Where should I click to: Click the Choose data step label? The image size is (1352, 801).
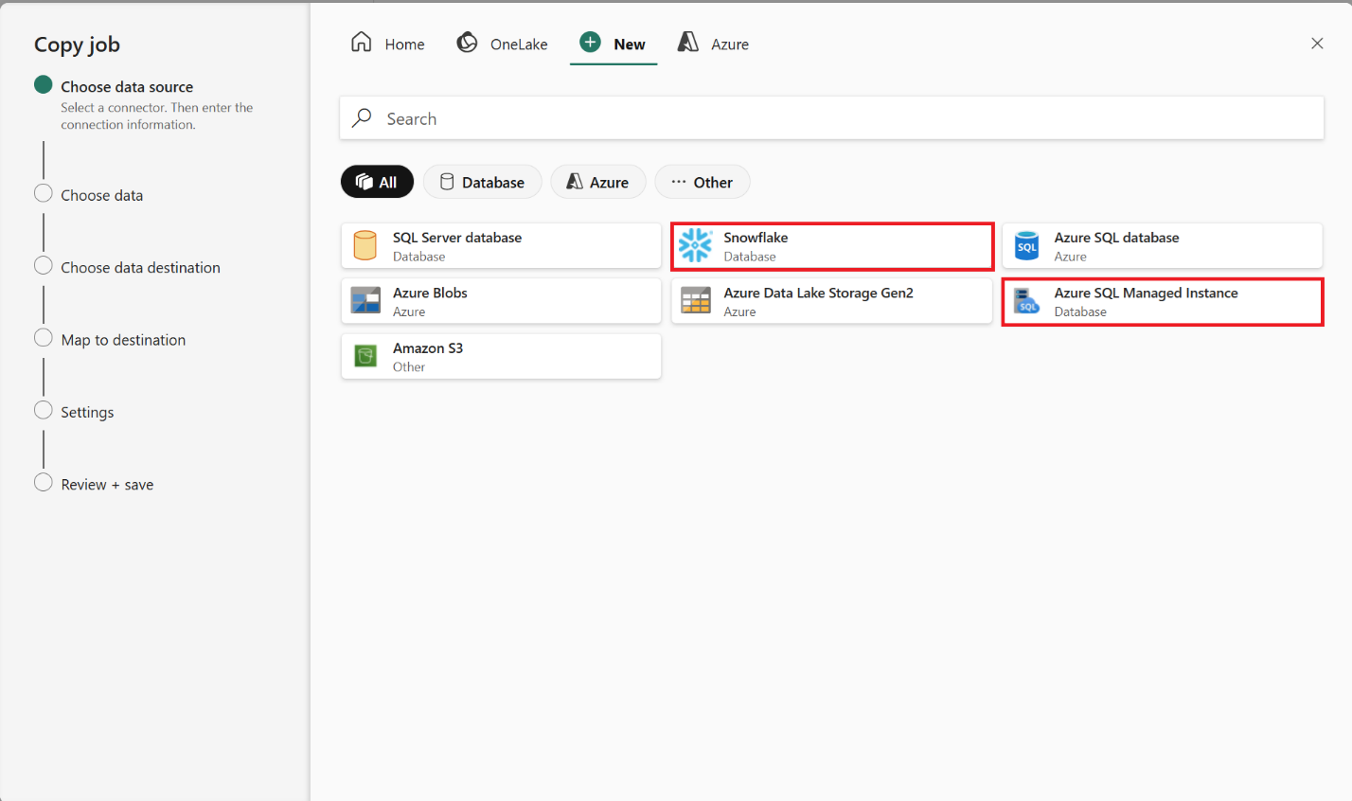pos(102,195)
